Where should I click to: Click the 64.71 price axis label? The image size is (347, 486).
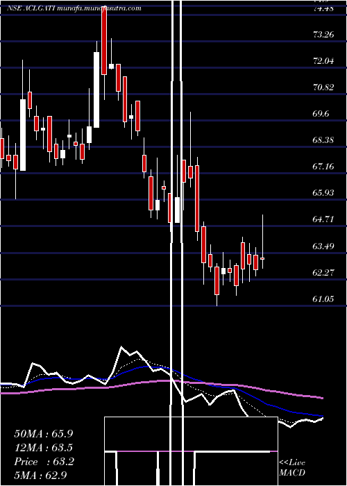(x=323, y=219)
